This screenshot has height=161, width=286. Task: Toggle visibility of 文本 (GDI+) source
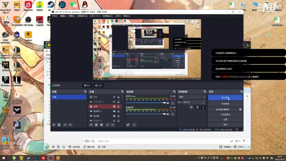click(114, 102)
